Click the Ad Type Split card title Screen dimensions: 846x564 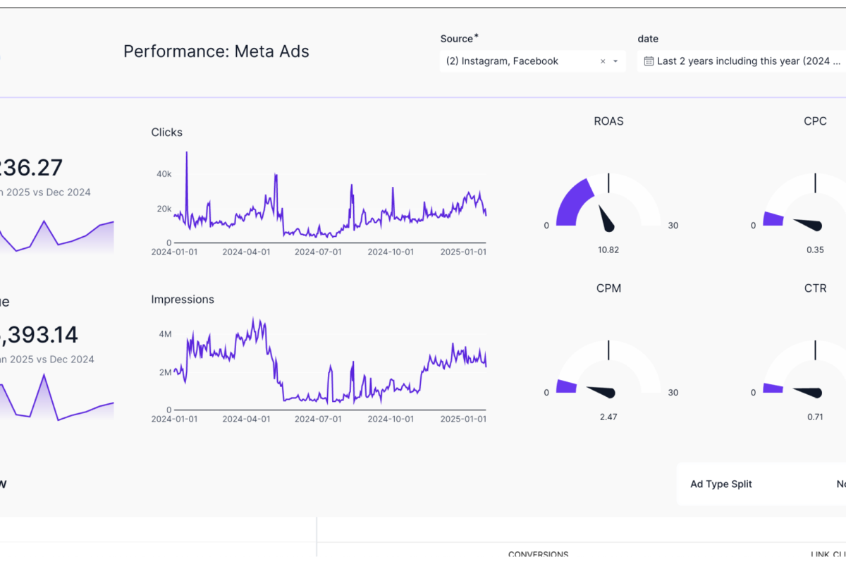coord(721,484)
